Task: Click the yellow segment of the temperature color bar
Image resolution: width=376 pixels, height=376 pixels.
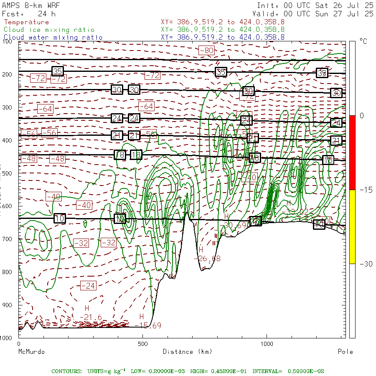Action: [352, 227]
